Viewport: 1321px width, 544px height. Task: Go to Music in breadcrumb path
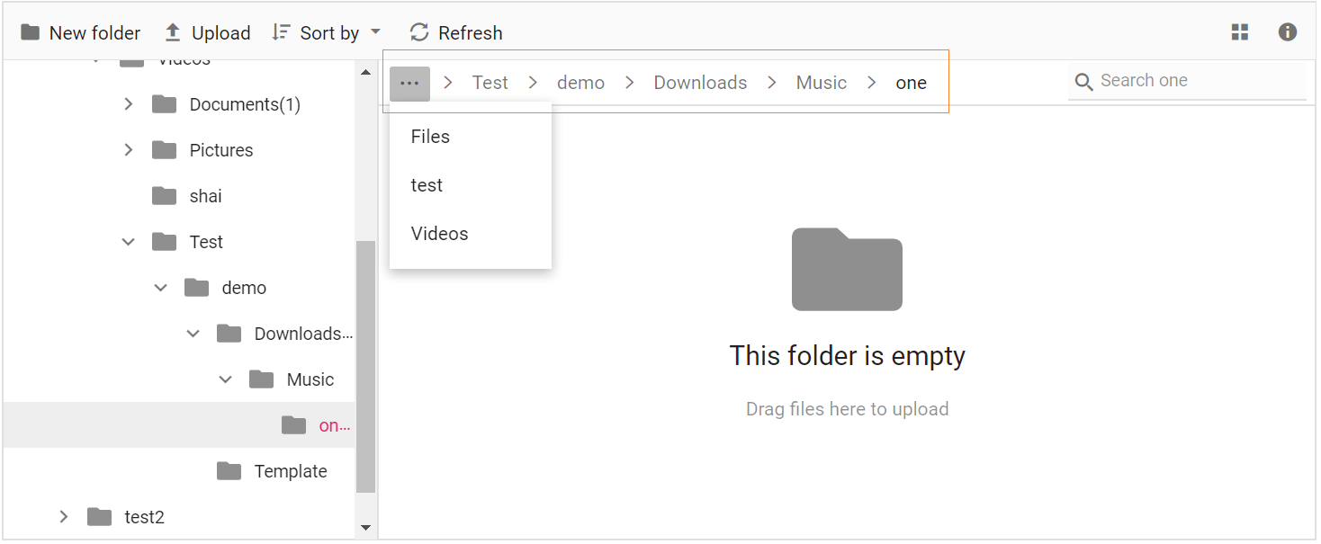point(822,83)
